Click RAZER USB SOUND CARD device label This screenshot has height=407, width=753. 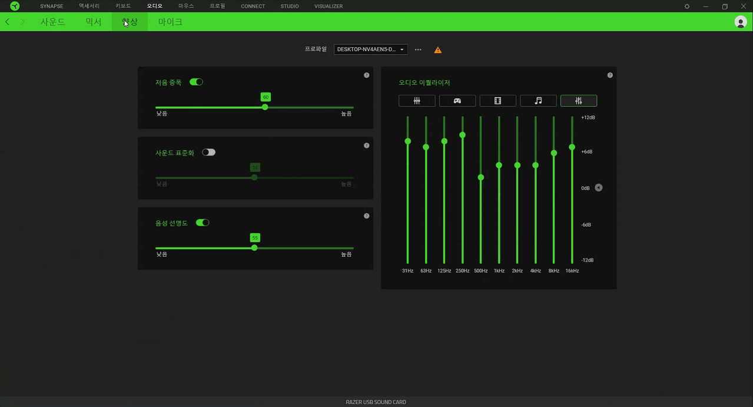pos(376,402)
